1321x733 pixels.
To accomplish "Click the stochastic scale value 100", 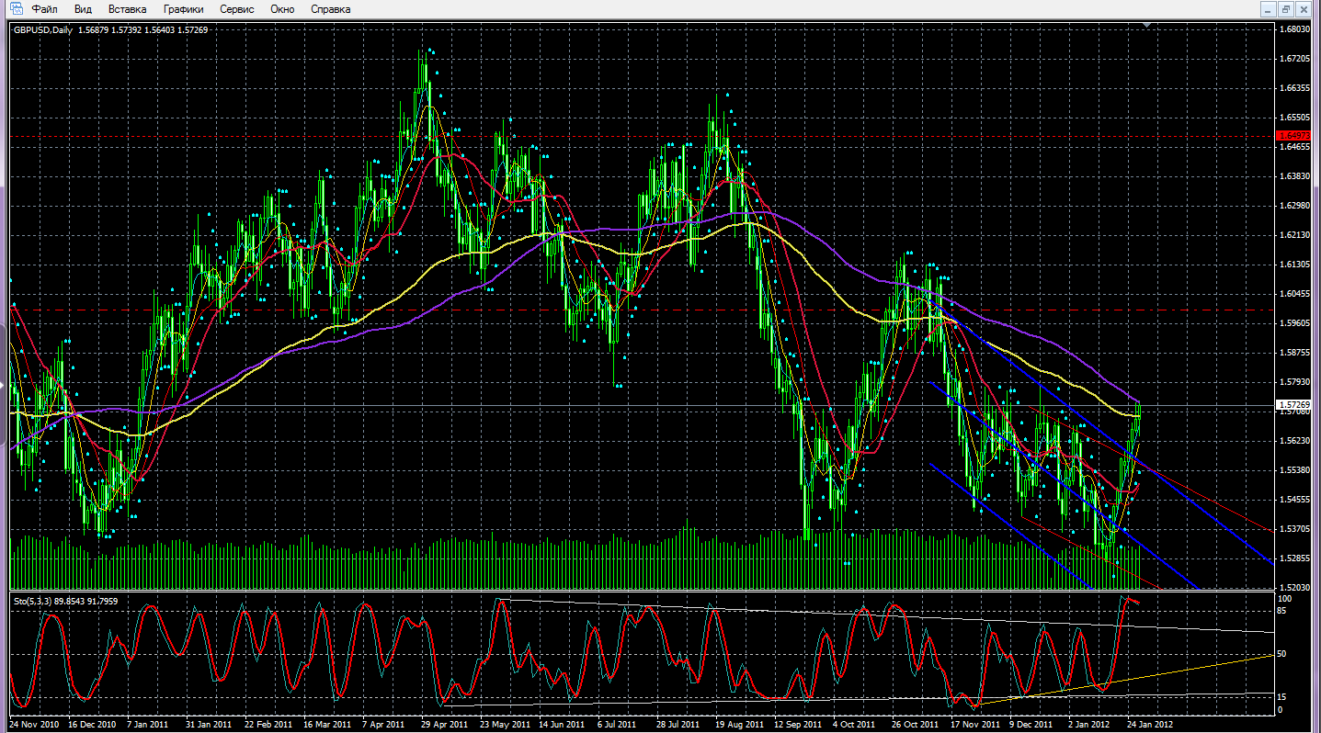I will 1287,600.
